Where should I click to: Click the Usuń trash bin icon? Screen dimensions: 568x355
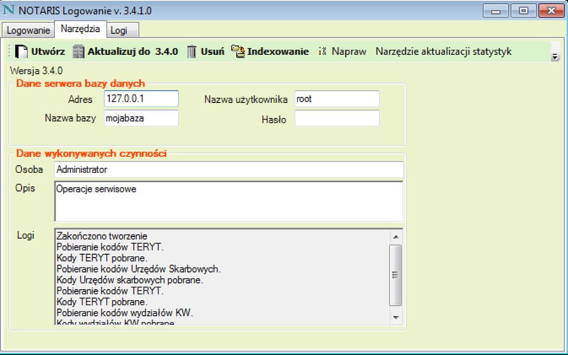tap(191, 52)
